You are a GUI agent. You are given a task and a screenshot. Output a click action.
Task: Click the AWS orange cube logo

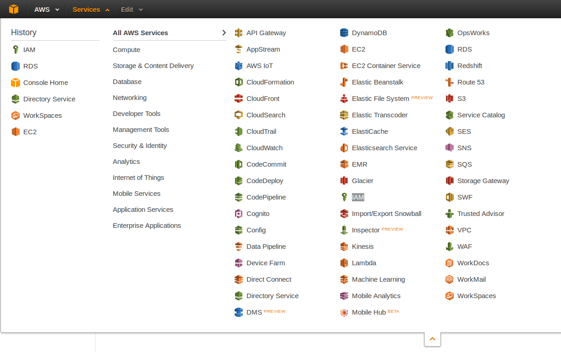[x=14, y=9]
